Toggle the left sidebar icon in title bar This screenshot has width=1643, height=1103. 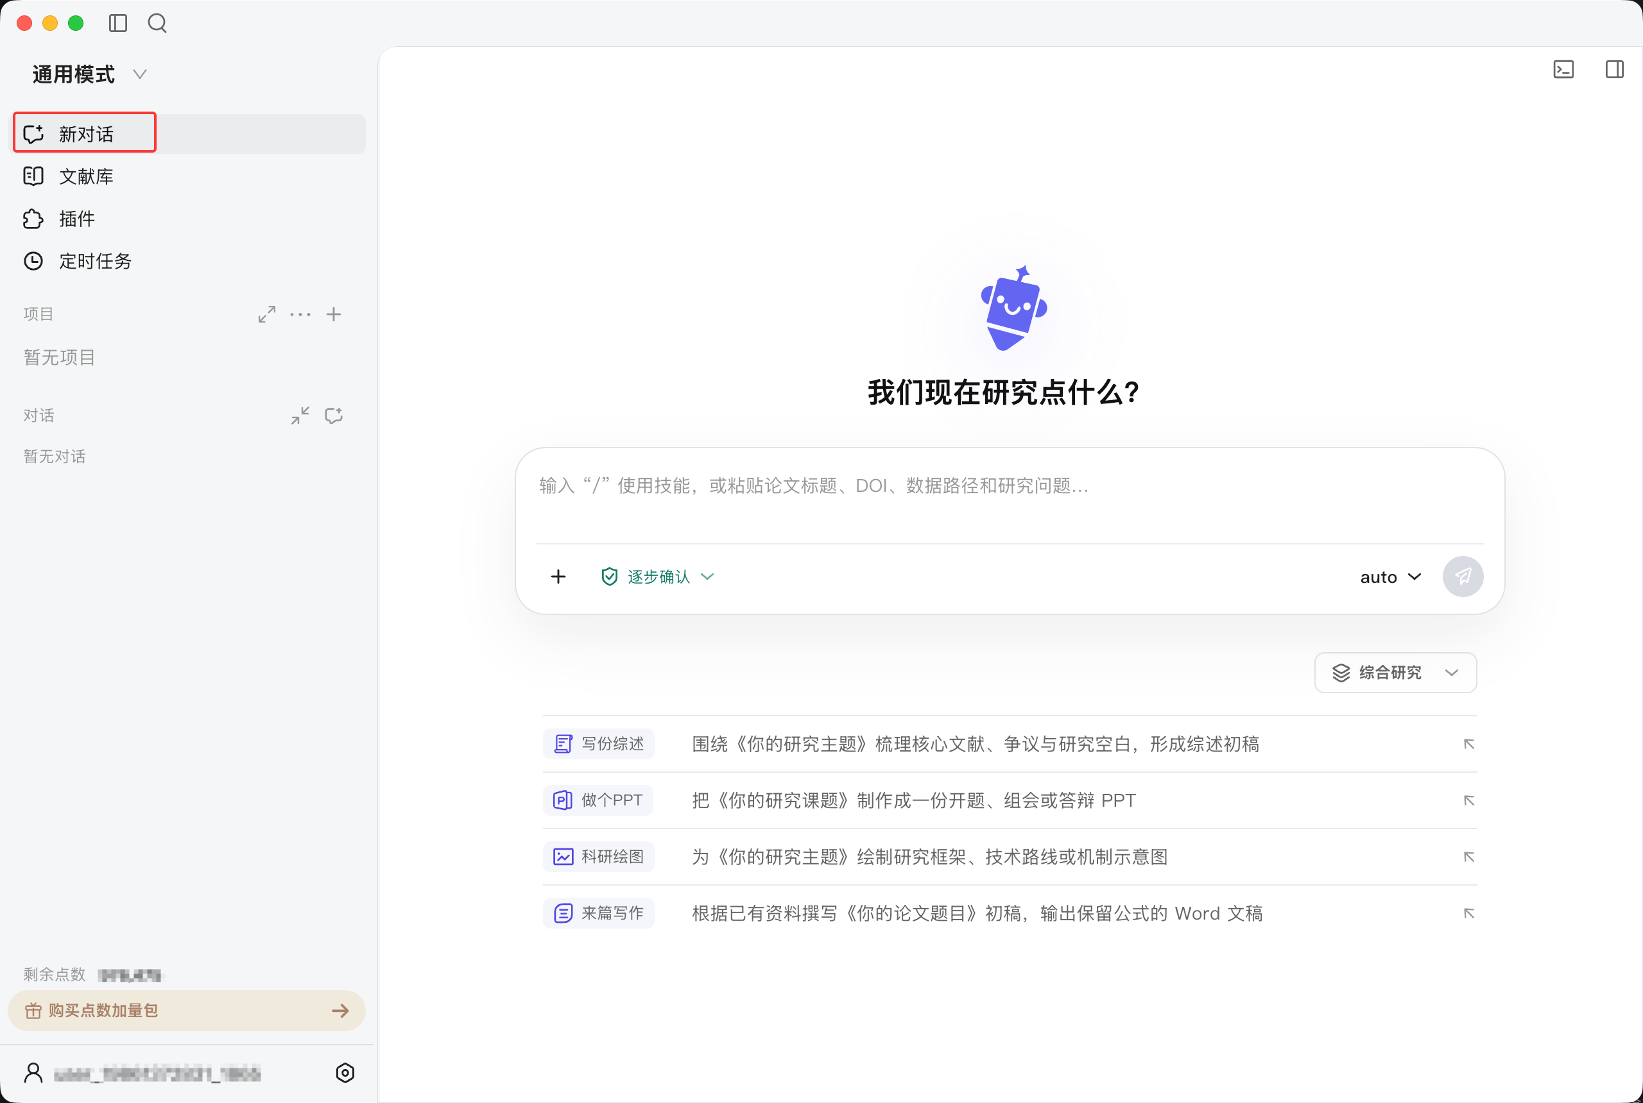(117, 23)
